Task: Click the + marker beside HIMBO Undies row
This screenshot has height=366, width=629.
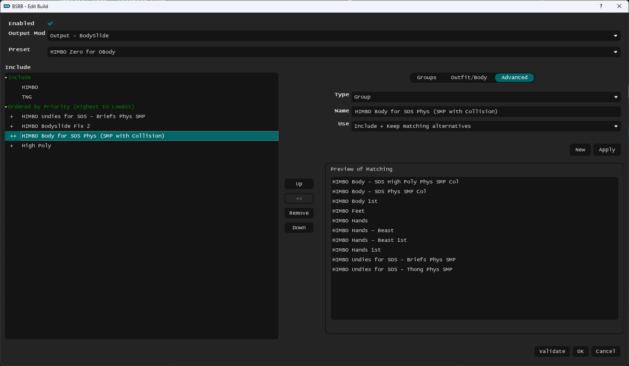Action: [x=12, y=116]
